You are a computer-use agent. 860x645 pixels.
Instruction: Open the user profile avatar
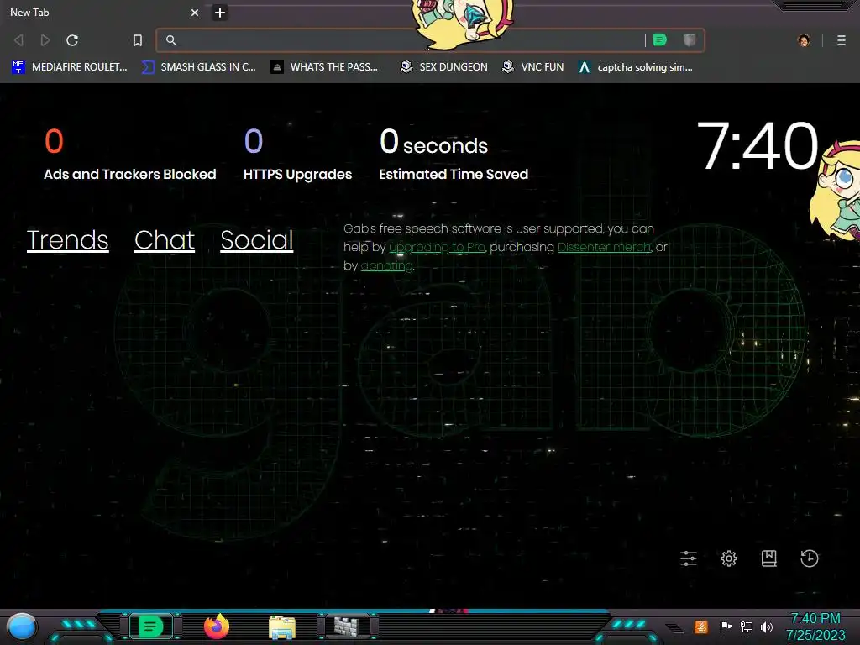click(x=804, y=40)
